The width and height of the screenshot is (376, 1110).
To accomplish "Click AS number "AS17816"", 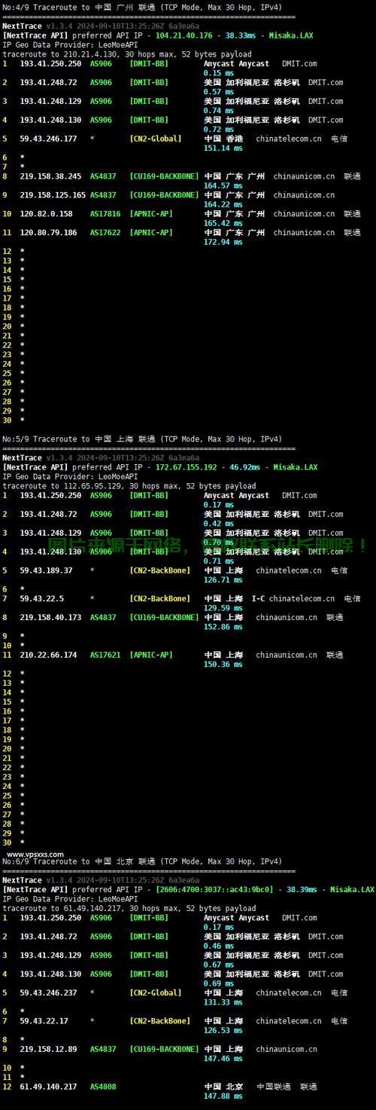I will click(x=105, y=214).
